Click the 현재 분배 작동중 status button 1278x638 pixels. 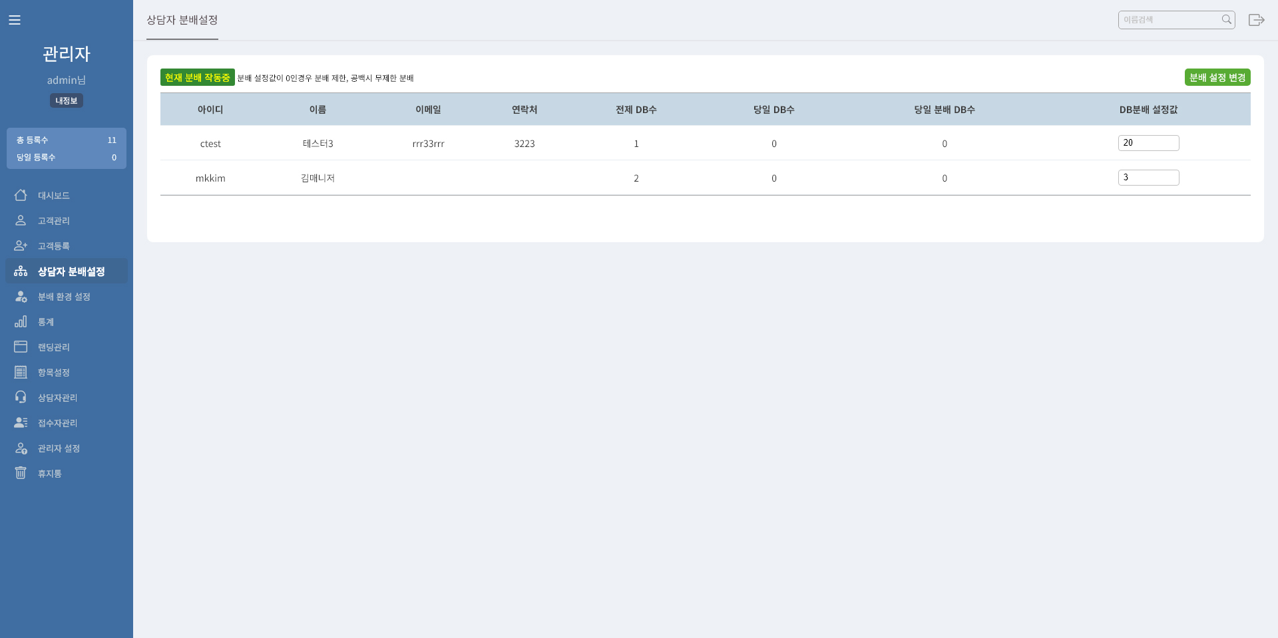coord(197,77)
